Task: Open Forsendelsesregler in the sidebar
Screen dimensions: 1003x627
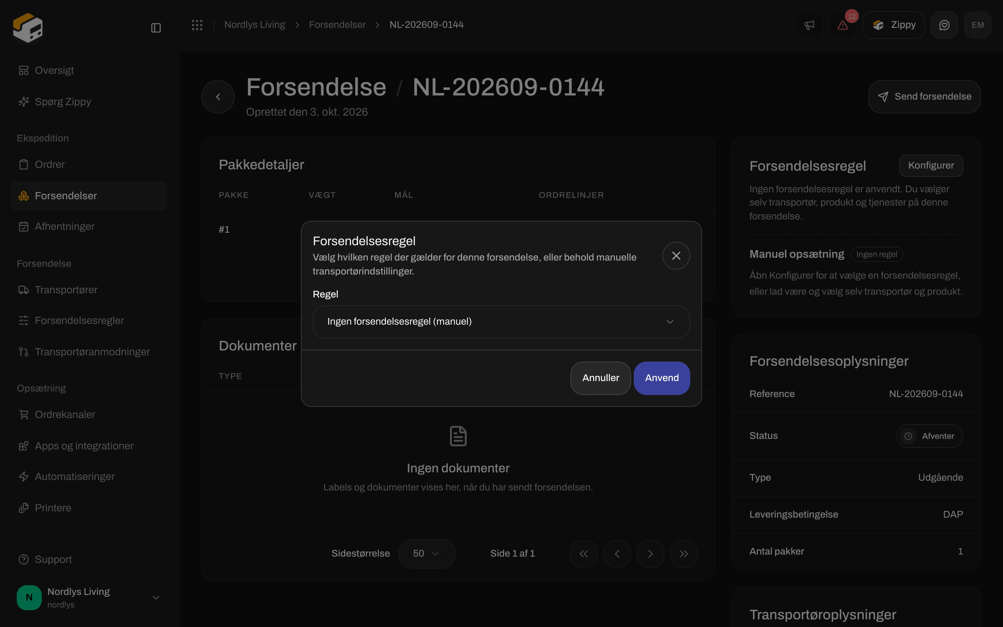Action: [89, 320]
